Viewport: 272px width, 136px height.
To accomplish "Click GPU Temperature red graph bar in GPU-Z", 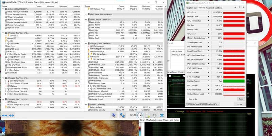I will (234, 21).
